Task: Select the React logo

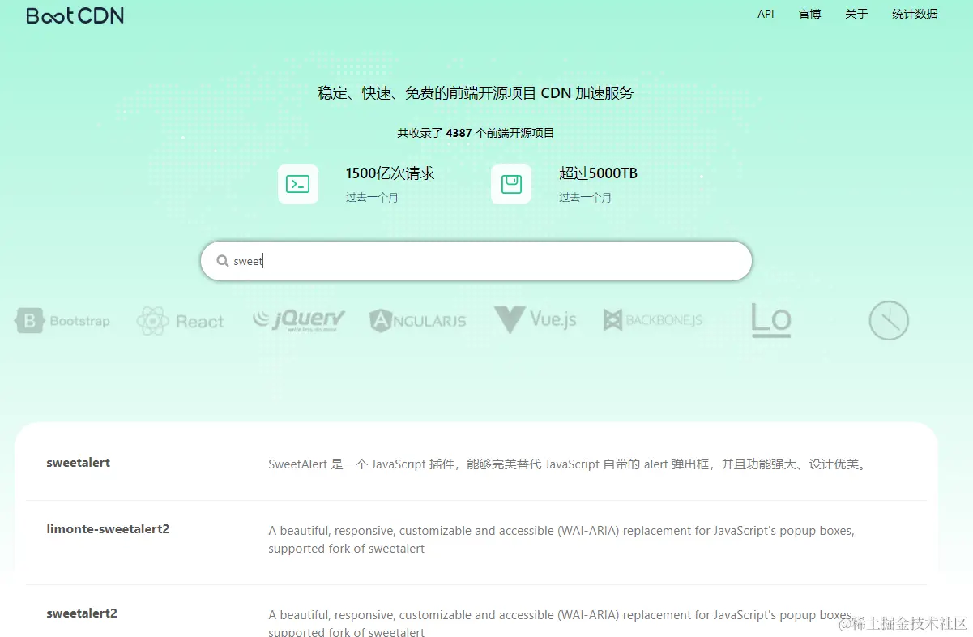Action: [x=180, y=321]
